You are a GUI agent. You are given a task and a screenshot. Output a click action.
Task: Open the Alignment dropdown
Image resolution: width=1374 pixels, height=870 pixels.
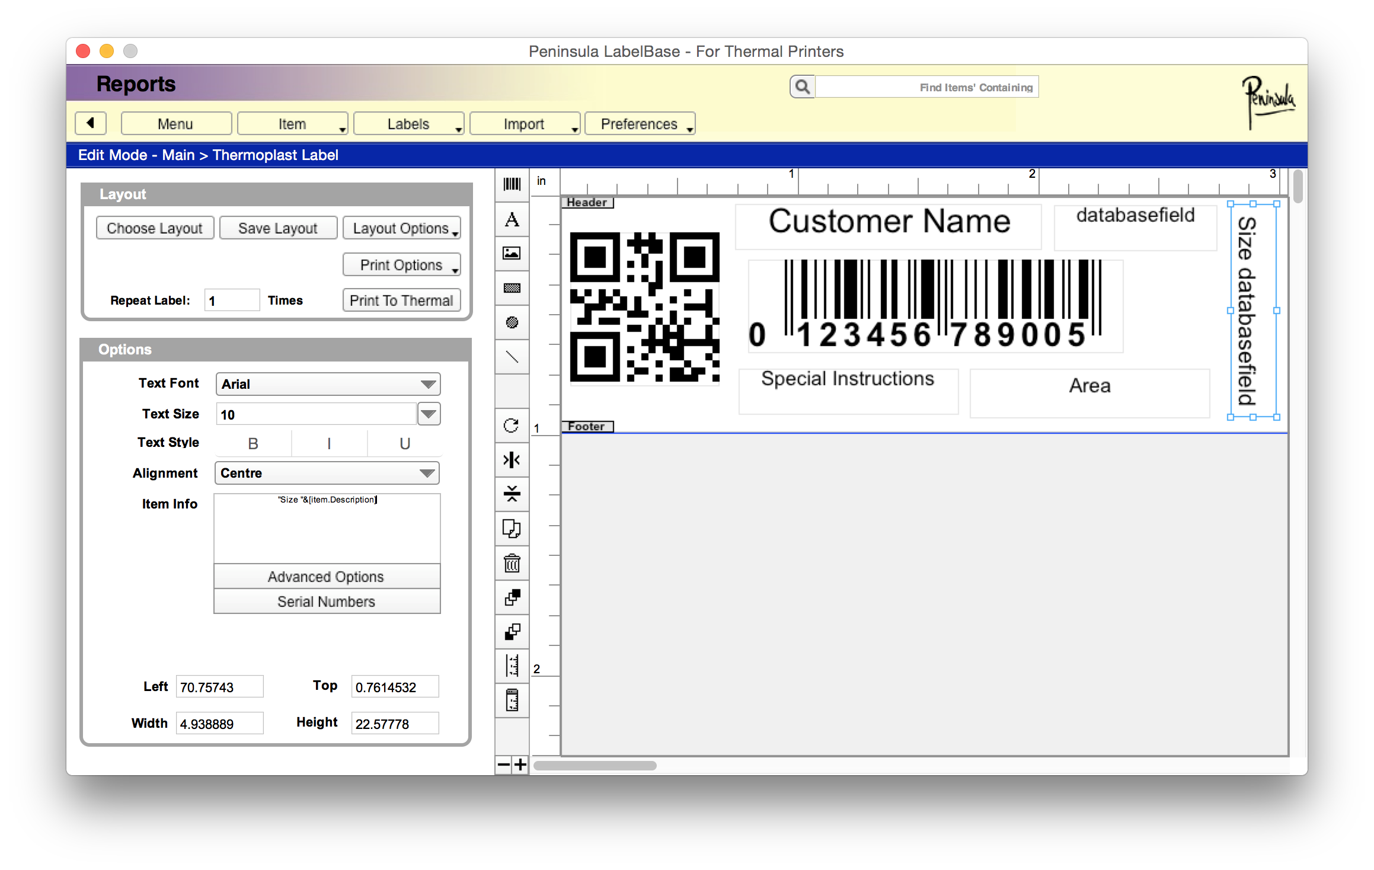pyautogui.click(x=327, y=473)
